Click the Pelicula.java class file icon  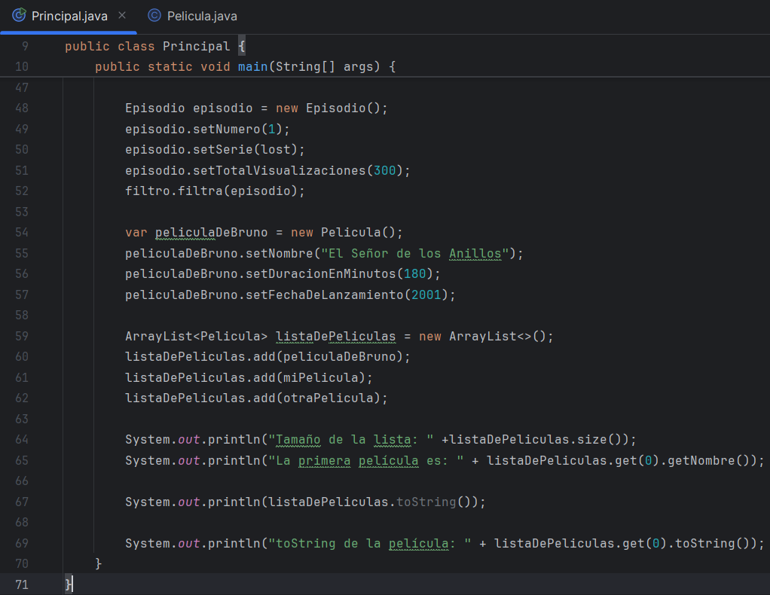(x=154, y=16)
